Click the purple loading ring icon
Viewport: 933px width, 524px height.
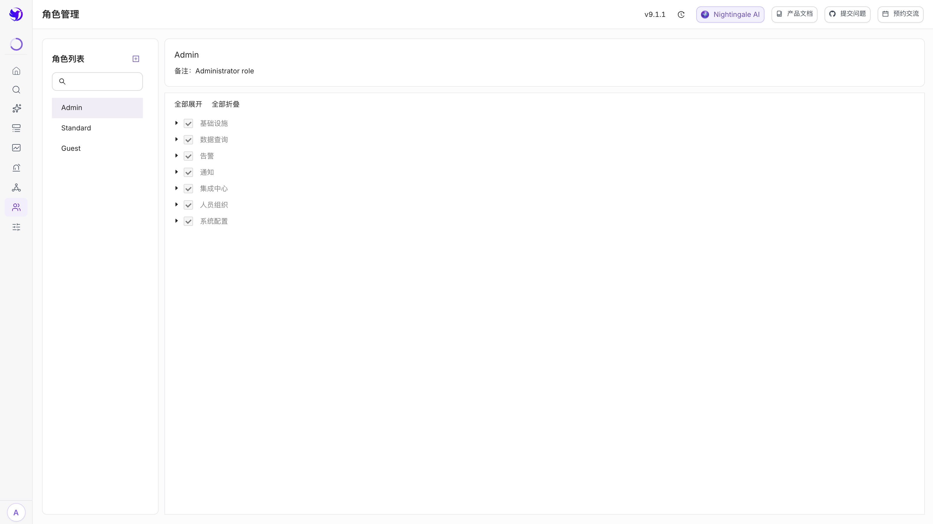(x=16, y=44)
